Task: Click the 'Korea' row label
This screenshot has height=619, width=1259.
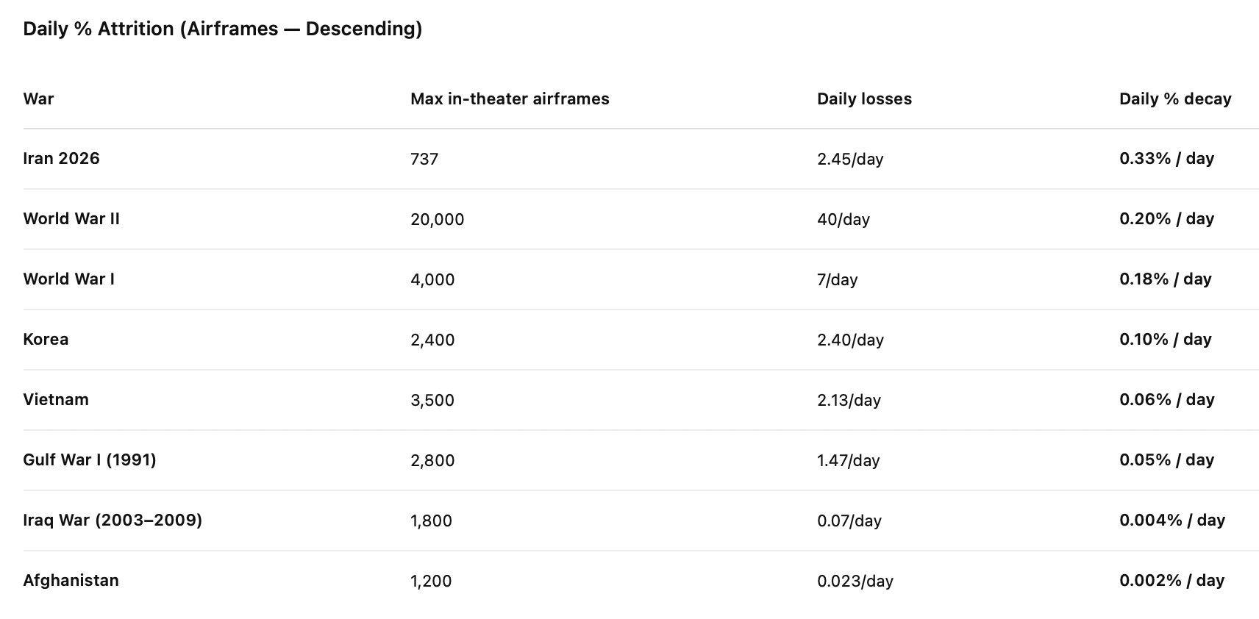Action: tap(46, 339)
